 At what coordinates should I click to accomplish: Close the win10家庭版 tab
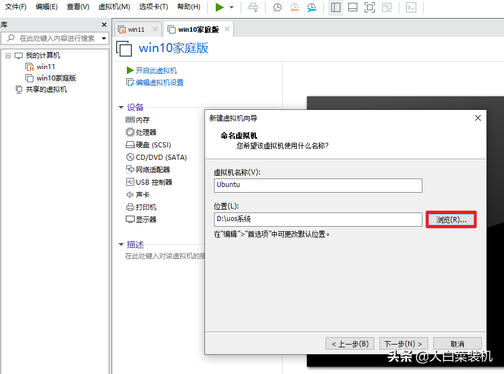coord(227,29)
